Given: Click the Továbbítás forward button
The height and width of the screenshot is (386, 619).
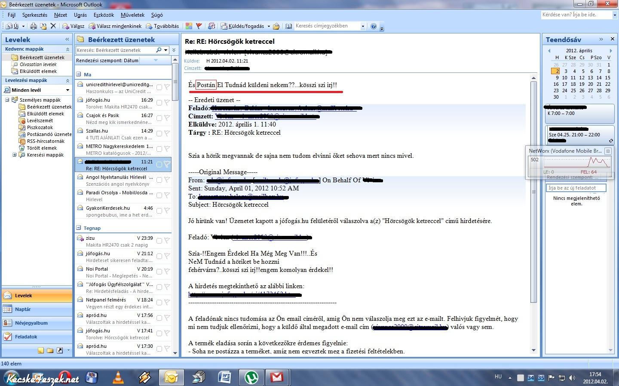Looking at the screenshot, I should (162, 26).
